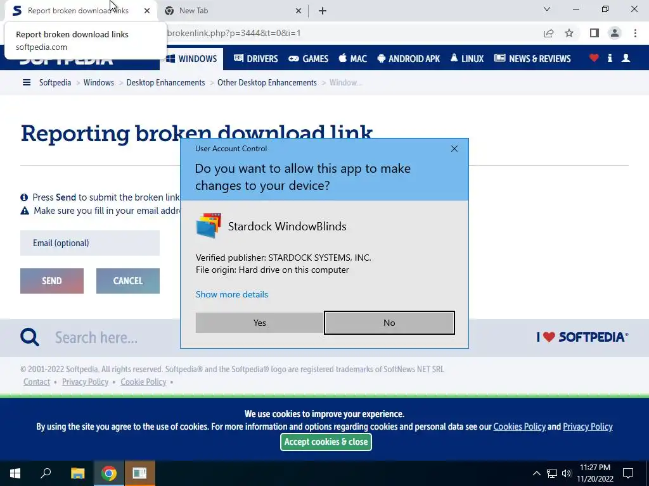Image resolution: width=649 pixels, height=486 pixels.
Task: Click the user account icon in Softpedia header
Action: tap(626, 58)
